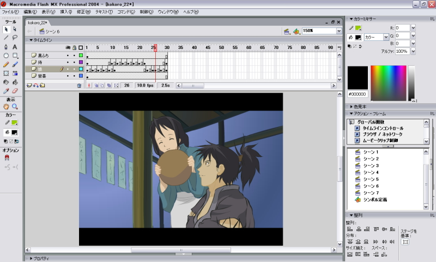Click the toolbox stroke color swatch
The image size is (436, 262).
pyautogui.click(x=14, y=123)
